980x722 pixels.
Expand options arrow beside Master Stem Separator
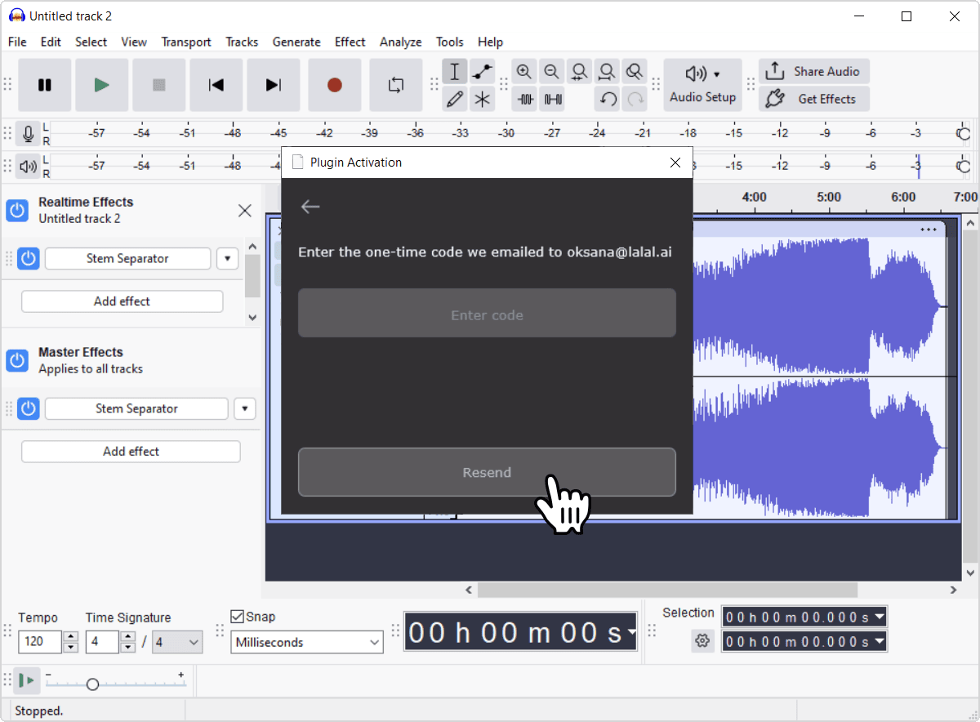[x=245, y=408]
